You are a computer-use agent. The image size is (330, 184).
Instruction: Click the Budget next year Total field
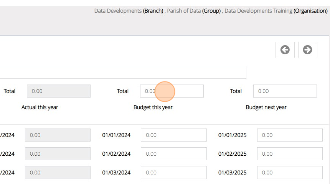click(x=285, y=91)
